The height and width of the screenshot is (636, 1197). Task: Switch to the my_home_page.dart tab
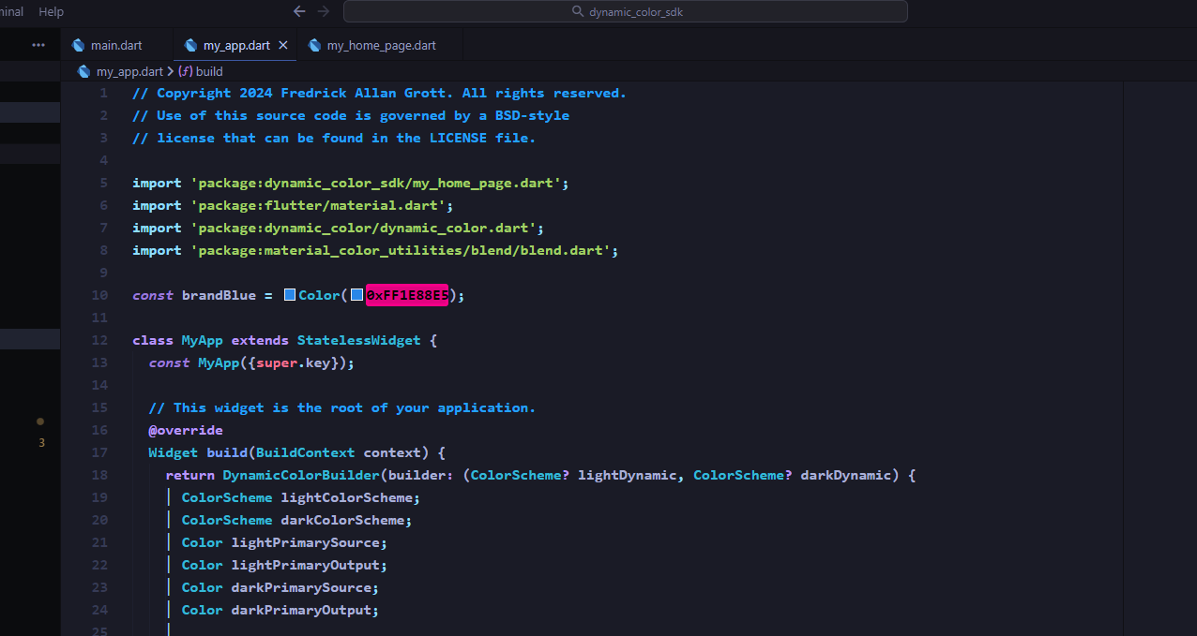(x=379, y=44)
